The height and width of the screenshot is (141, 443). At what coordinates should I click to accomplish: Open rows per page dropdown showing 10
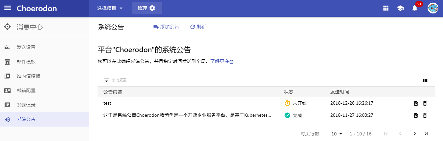[337, 134]
